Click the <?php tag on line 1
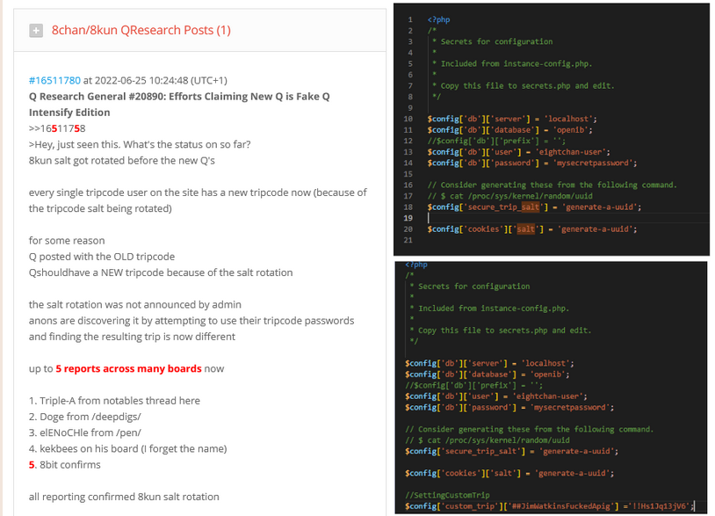The width and height of the screenshot is (715, 516). coord(438,19)
